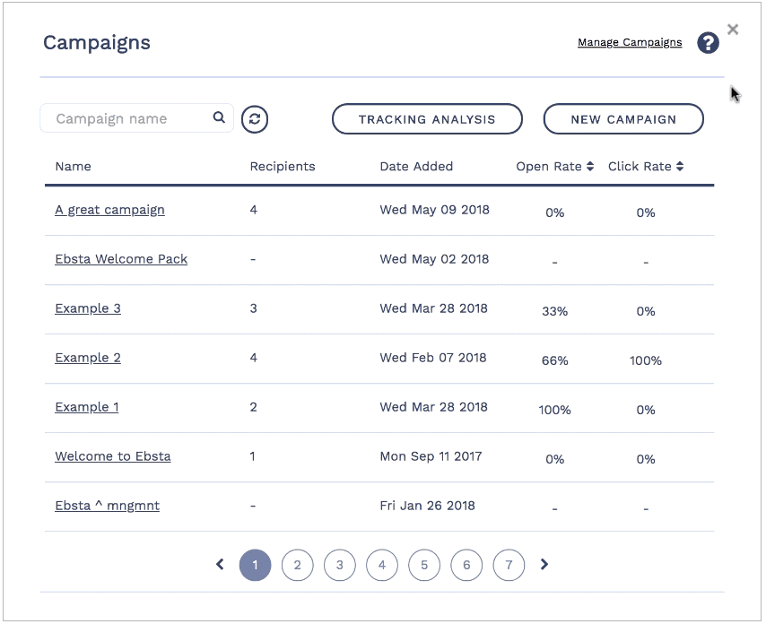Open the Manage Campaigns link
This screenshot has width=766, height=624.
pos(630,42)
